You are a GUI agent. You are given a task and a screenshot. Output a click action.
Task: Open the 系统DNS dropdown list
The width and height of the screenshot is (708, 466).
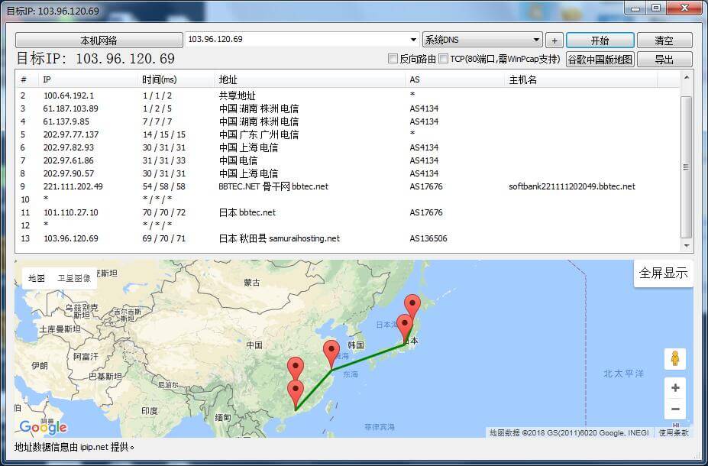pos(536,40)
